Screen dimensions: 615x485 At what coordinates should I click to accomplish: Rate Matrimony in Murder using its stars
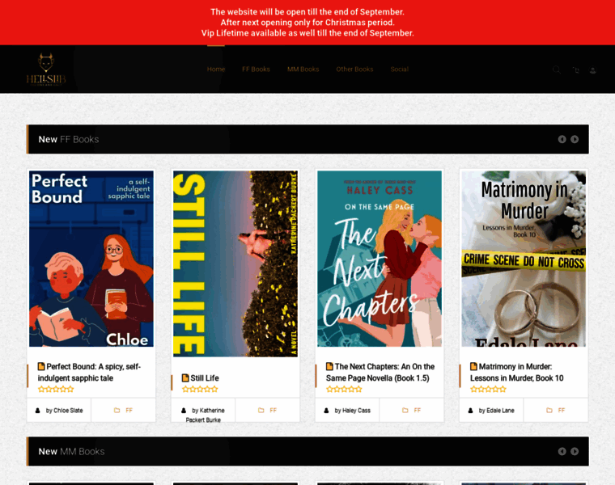[488, 389]
